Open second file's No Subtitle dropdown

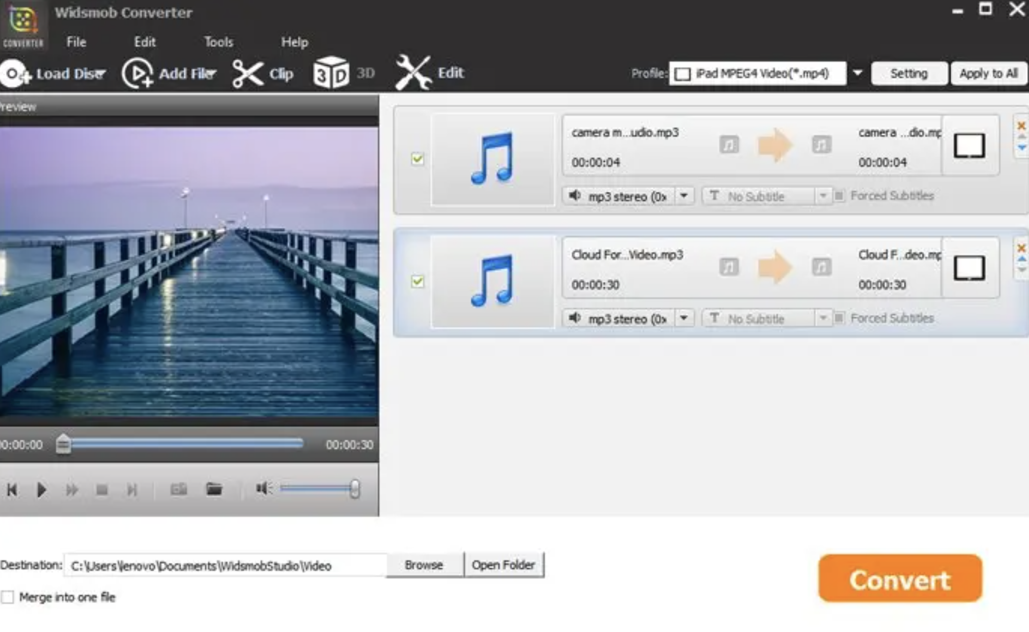823,318
